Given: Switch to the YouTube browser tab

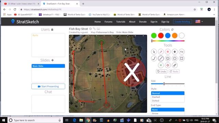Looking at the screenshot, I should click(x=22, y=4).
